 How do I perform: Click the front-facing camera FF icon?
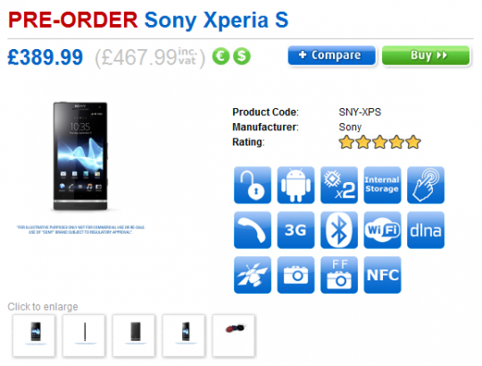339,275
